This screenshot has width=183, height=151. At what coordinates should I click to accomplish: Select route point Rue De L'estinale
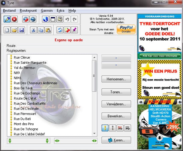click(x=26, y=109)
